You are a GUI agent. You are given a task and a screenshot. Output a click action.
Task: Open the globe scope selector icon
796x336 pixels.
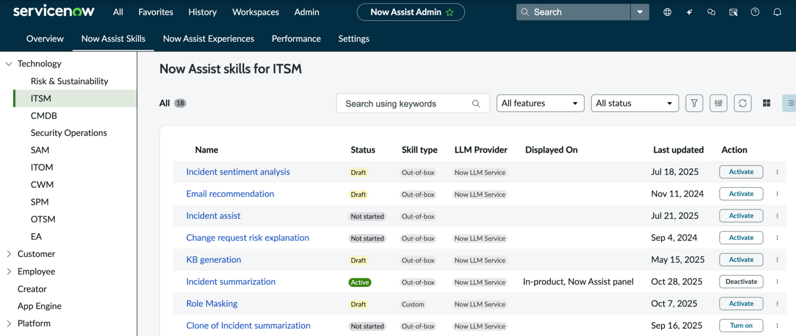(x=667, y=12)
